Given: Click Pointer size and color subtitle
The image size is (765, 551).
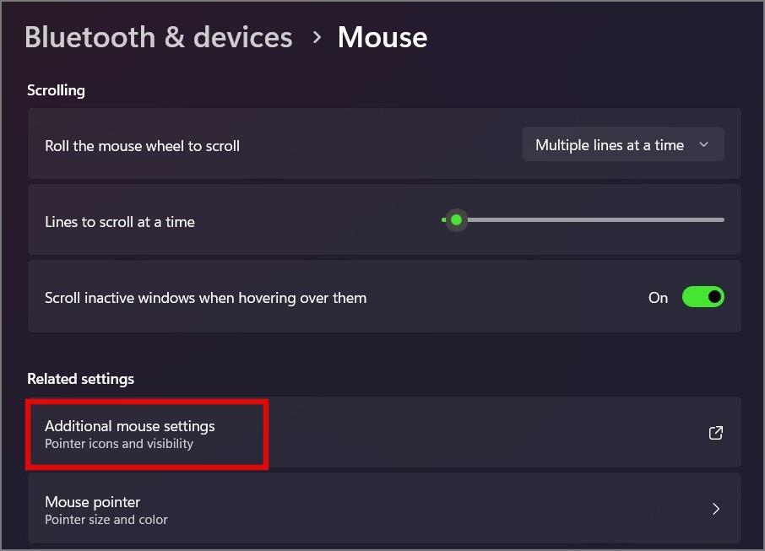Looking at the screenshot, I should (106, 520).
